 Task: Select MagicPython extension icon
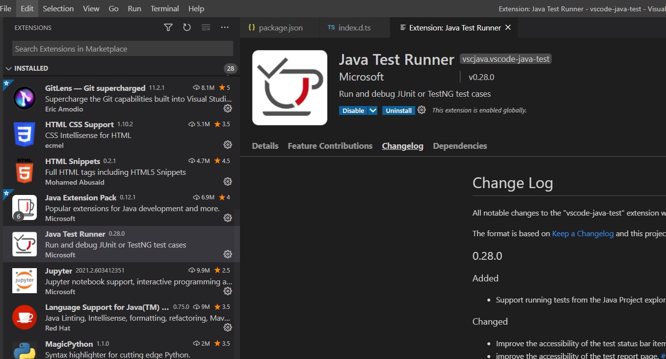[25, 350]
